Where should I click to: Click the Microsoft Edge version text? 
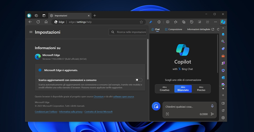64,59
